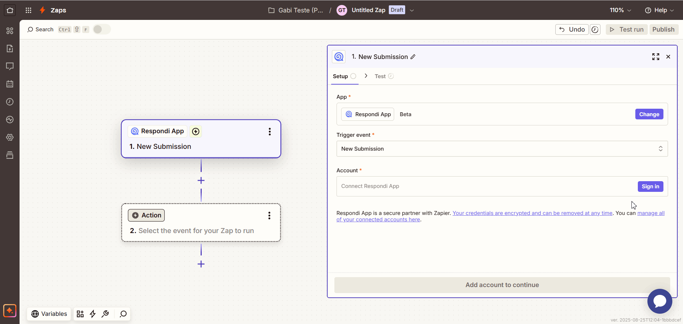The height and width of the screenshot is (324, 683).
Task: Switch to the Setup tab
Action: tap(344, 76)
